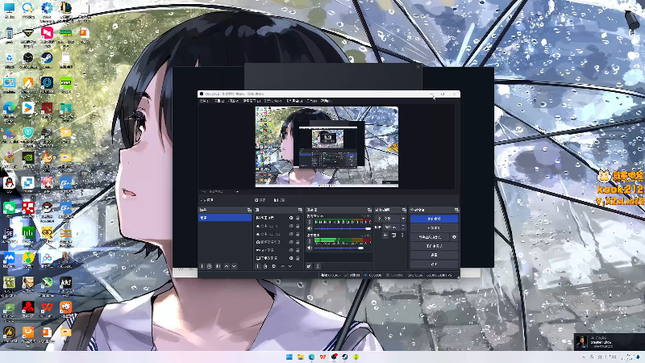Open the Audio Mixer footer three-dot menu
The width and height of the screenshot is (645, 363).
coord(318,266)
